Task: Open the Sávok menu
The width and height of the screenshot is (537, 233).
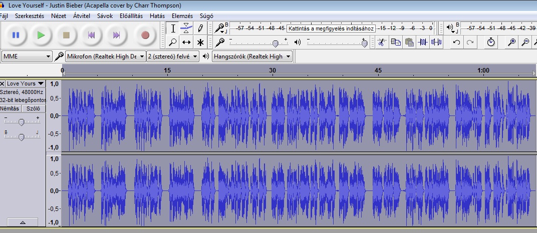Action: point(105,15)
